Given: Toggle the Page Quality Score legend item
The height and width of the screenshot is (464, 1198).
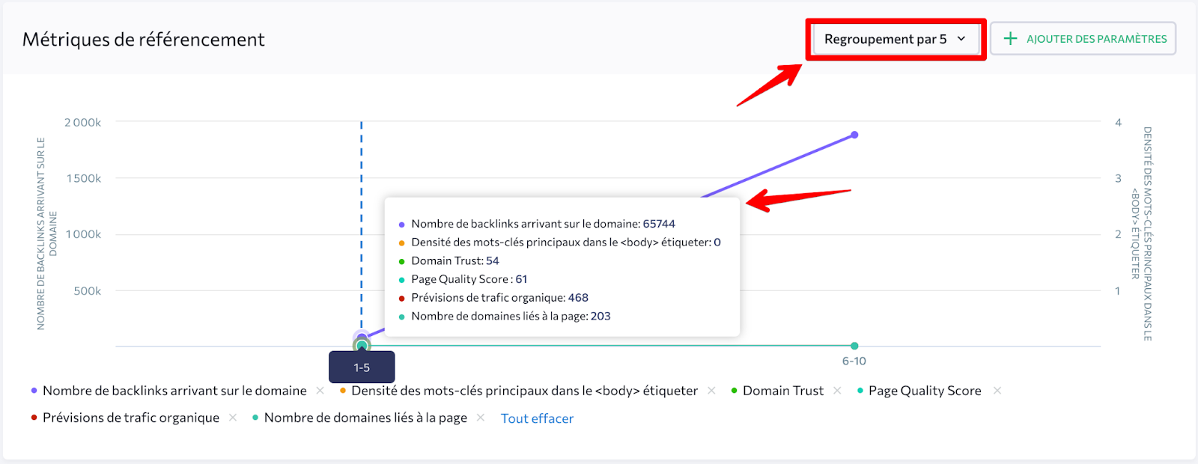Looking at the screenshot, I should click(924, 391).
